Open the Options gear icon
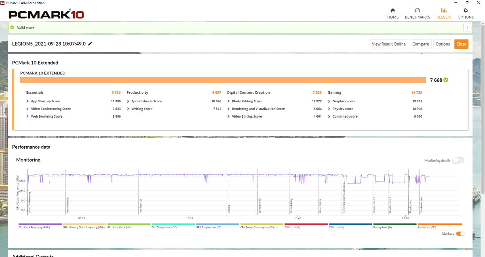The image size is (485, 257). (466, 11)
